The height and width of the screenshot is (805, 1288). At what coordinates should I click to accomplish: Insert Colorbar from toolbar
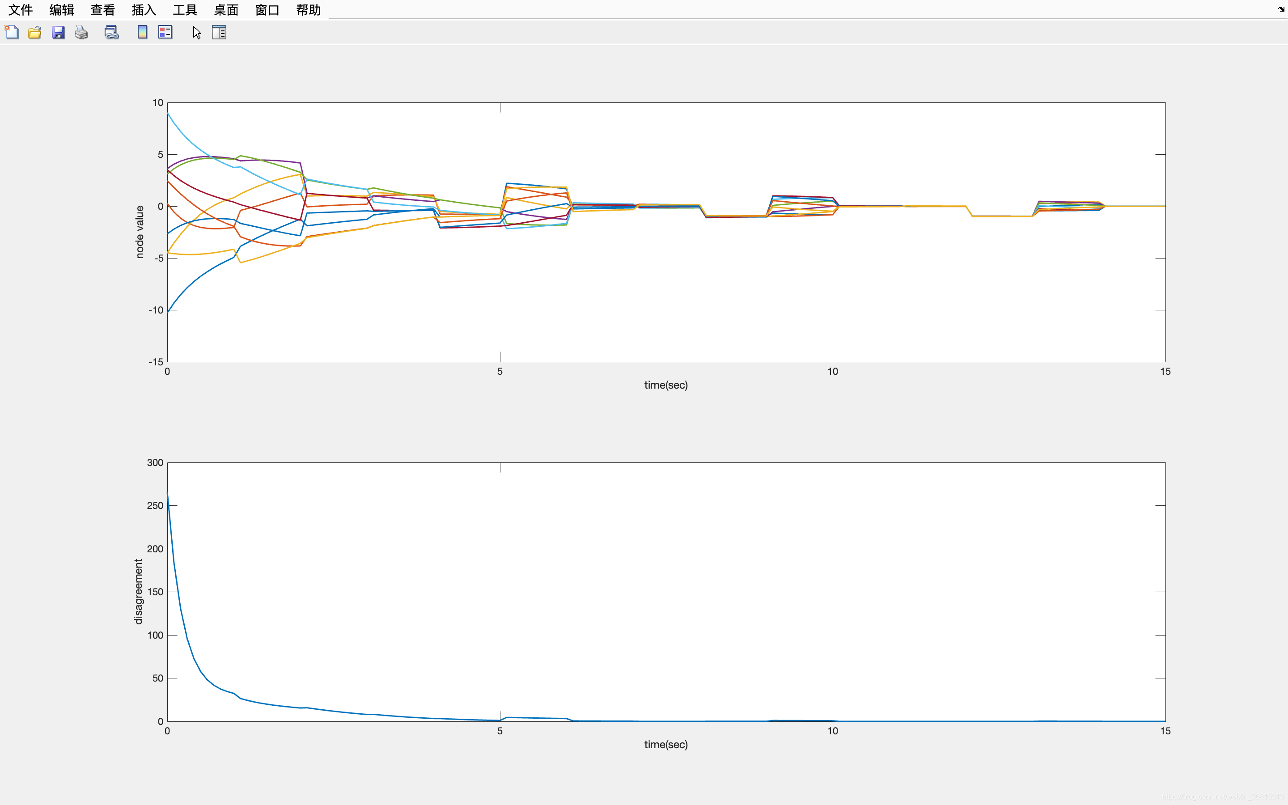[x=142, y=33]
